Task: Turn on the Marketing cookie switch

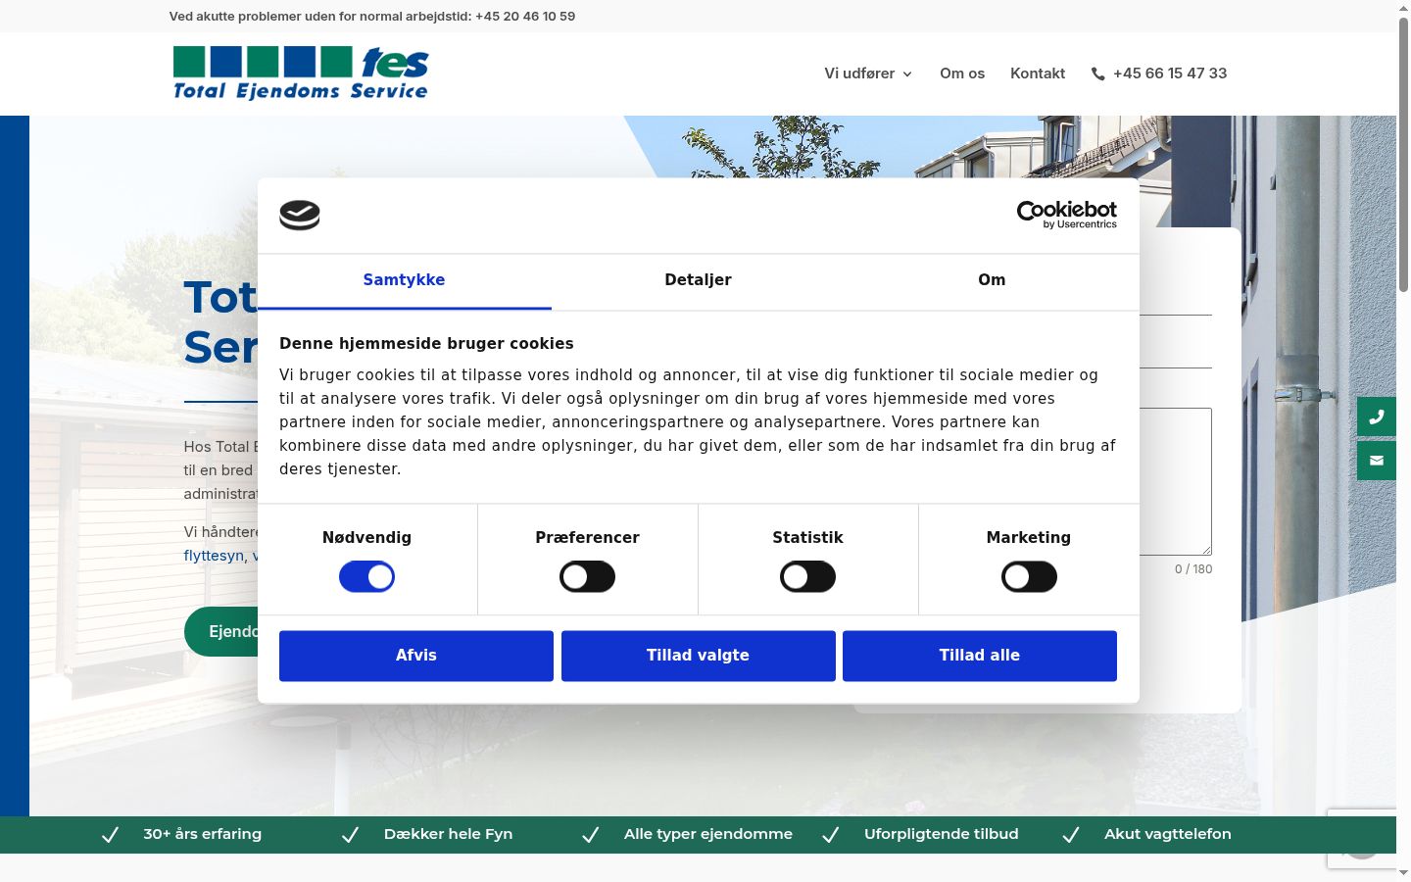Action: point(1029,577)
